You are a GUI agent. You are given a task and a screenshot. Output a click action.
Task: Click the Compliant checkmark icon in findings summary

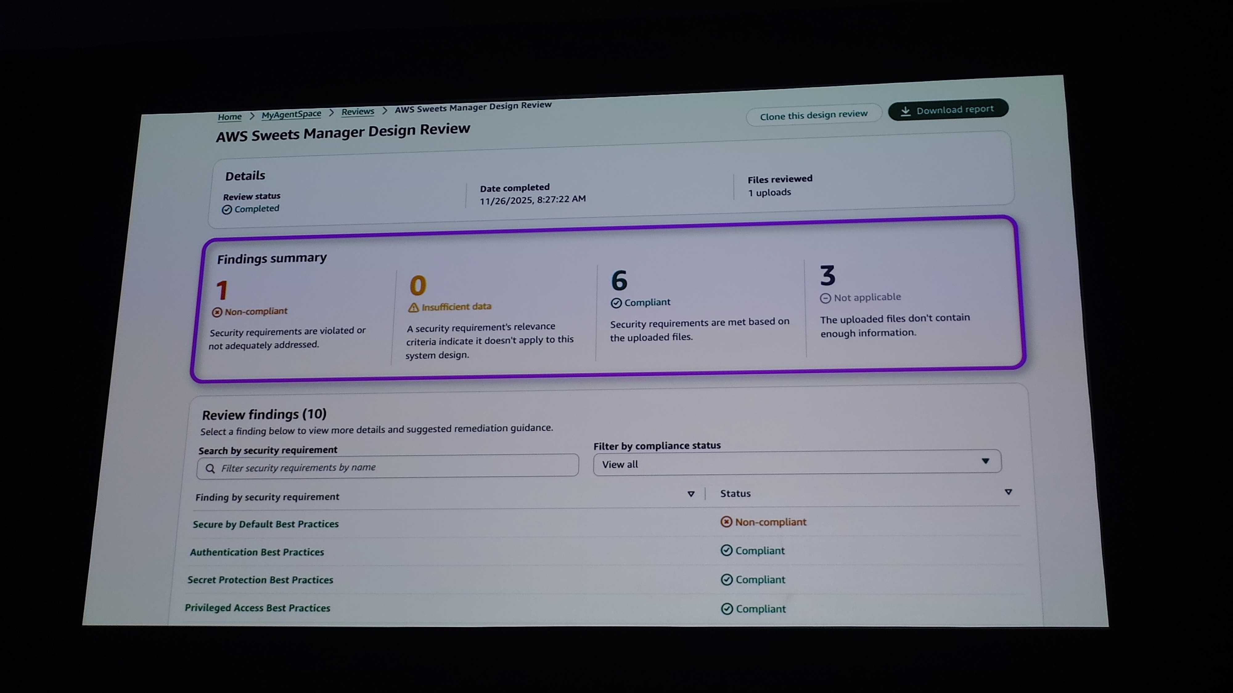tap(616, 303)
